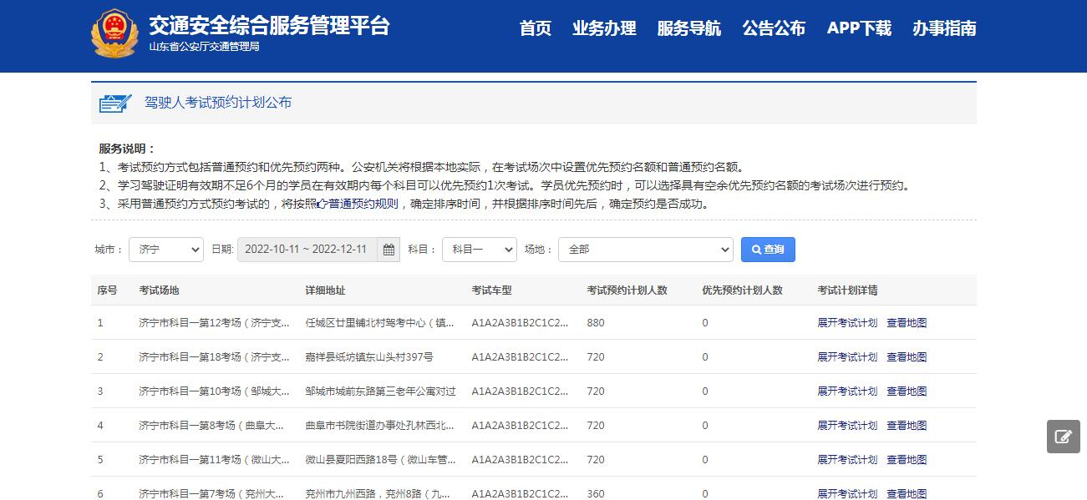Switch to the 业务办理 menu
The height and width of the screenshot is (500, 1087).
pos(605,28)
